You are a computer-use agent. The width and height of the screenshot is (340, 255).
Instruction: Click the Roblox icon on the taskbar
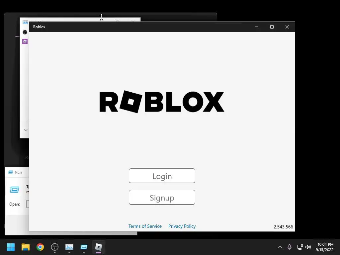(99, 247)
